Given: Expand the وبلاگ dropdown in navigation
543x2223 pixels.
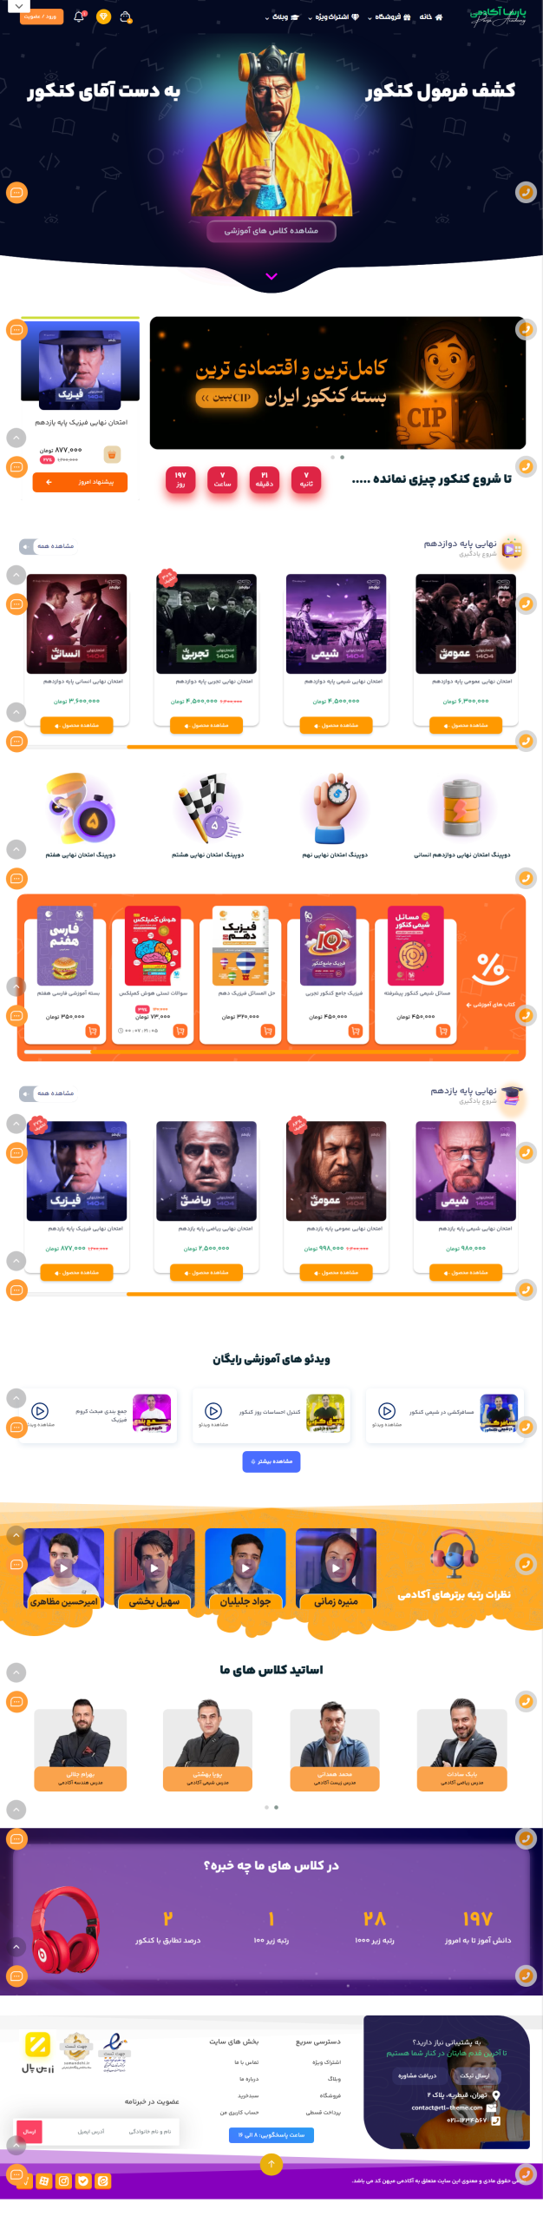Looking at the screenshot, I should [281, 16].
